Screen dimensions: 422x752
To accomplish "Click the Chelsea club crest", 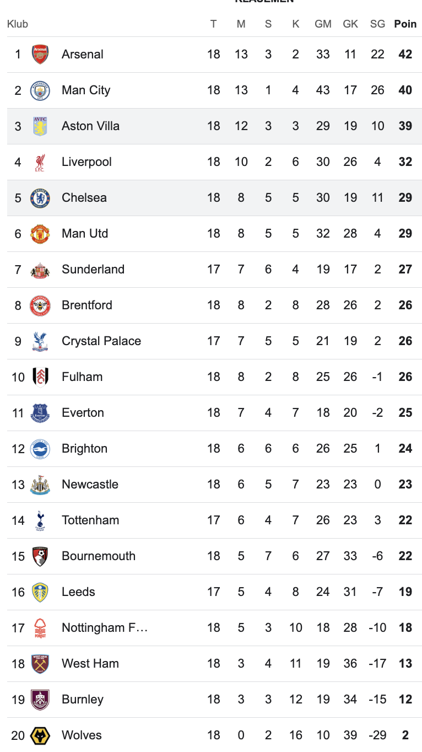I will tap(40, 198).
